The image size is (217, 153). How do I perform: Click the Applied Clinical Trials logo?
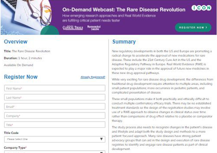(x=73, y=27)
